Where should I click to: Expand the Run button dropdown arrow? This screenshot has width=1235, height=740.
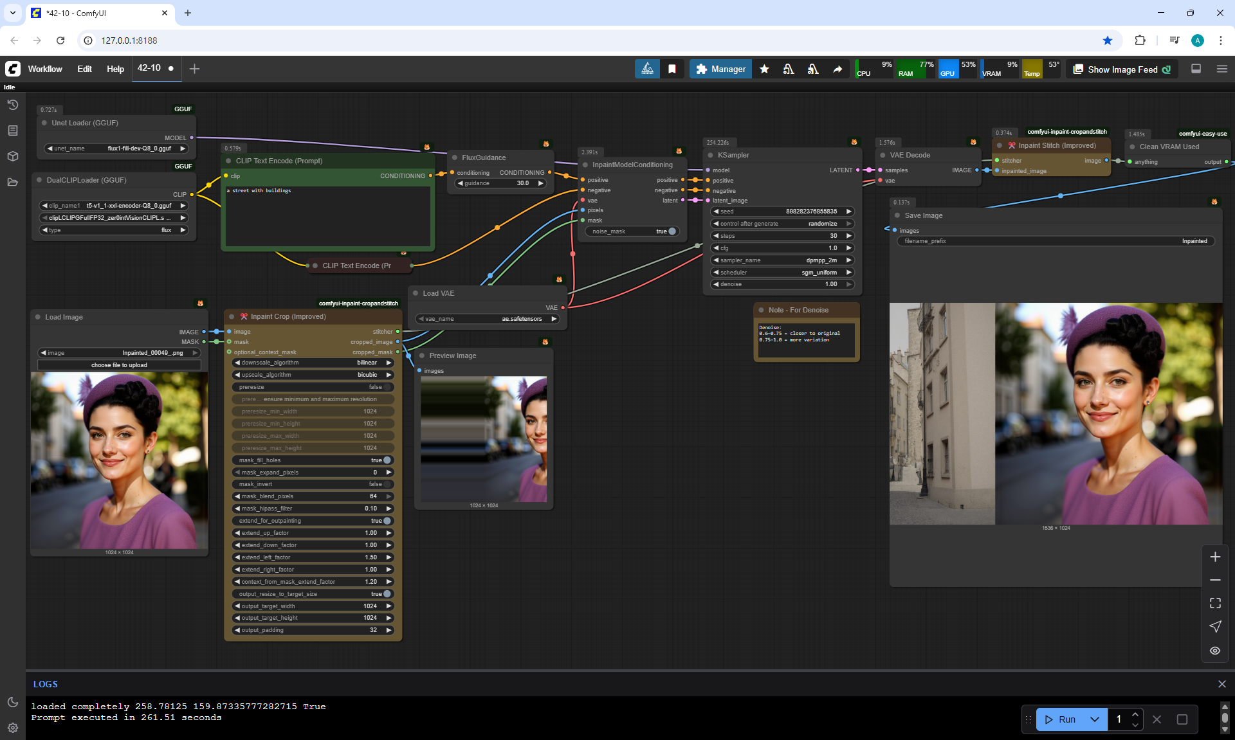click(1095, 719)
